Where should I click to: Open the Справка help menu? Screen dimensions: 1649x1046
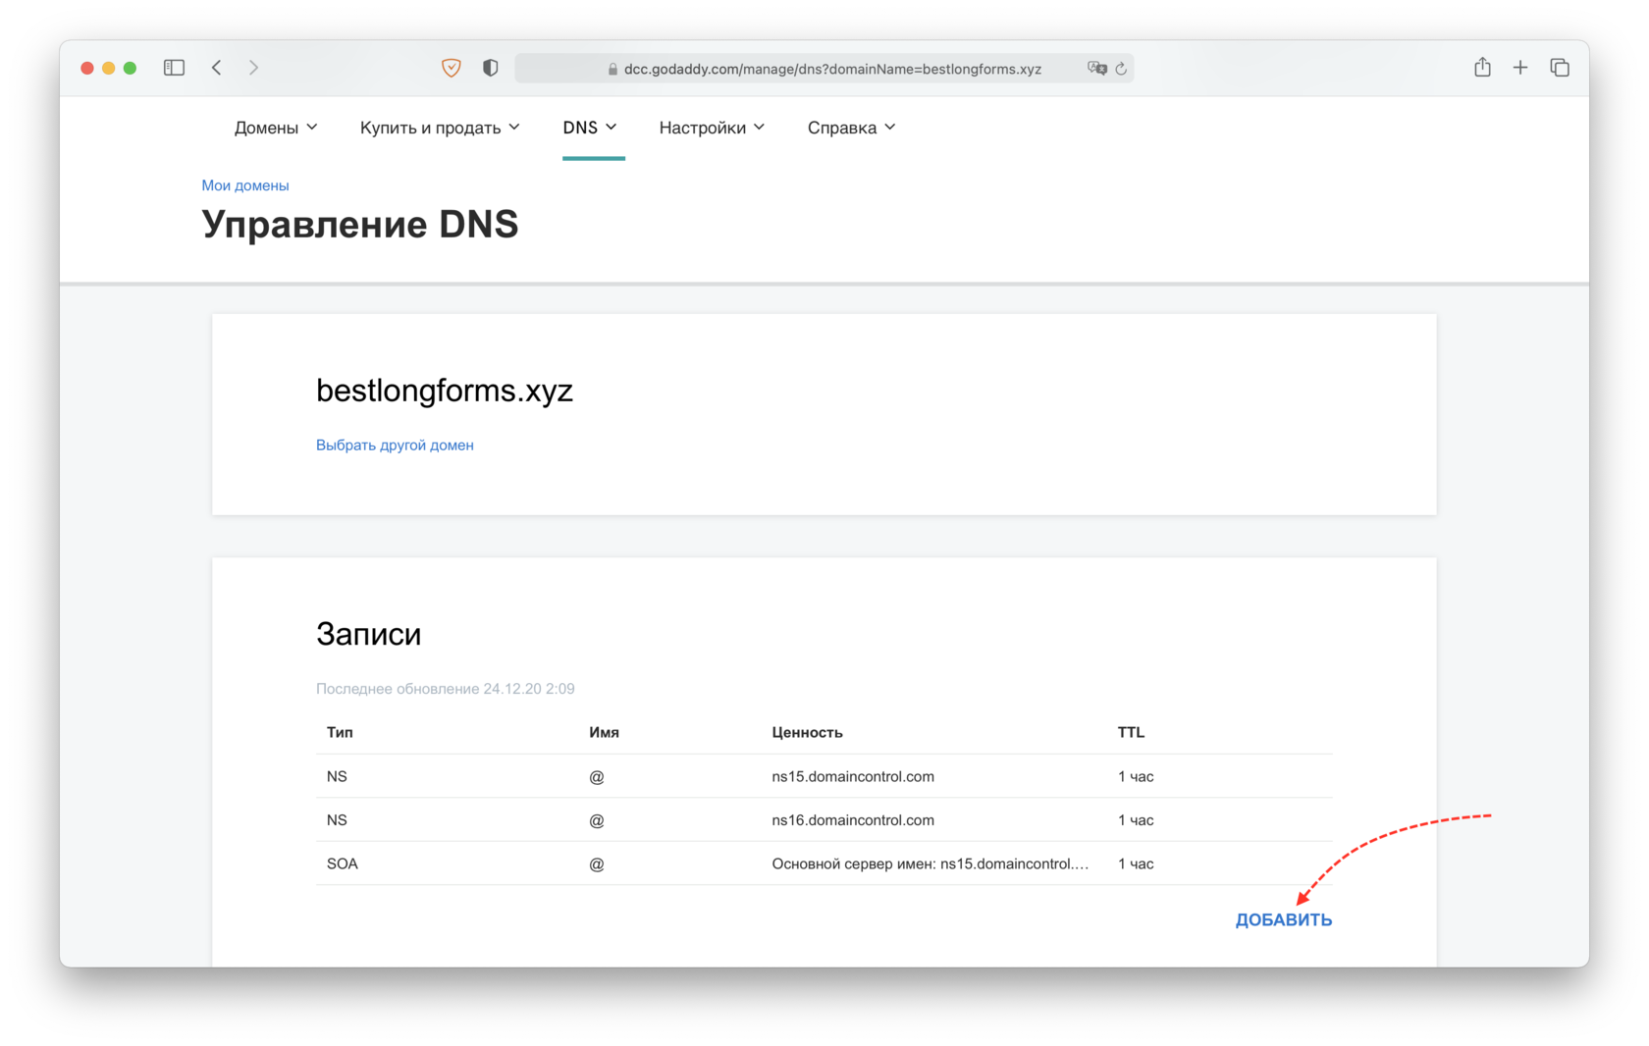click(851, 128)
